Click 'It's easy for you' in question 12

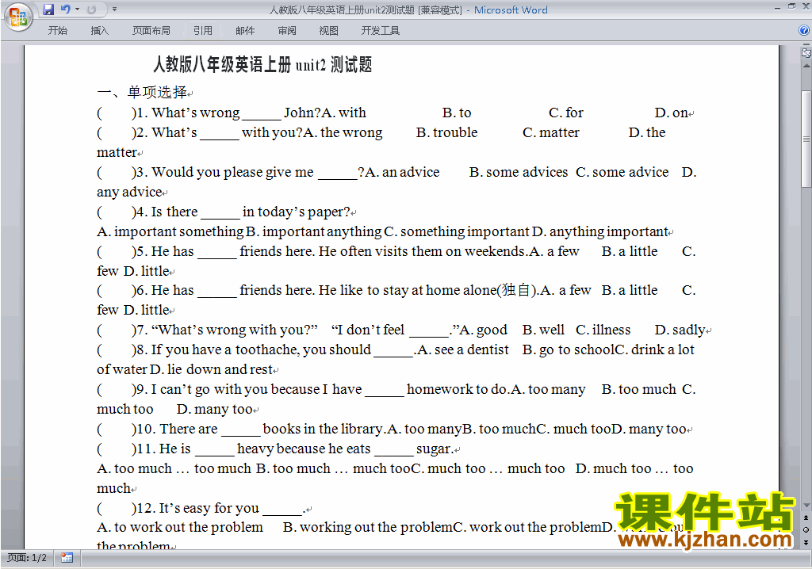tap(209, 508)
